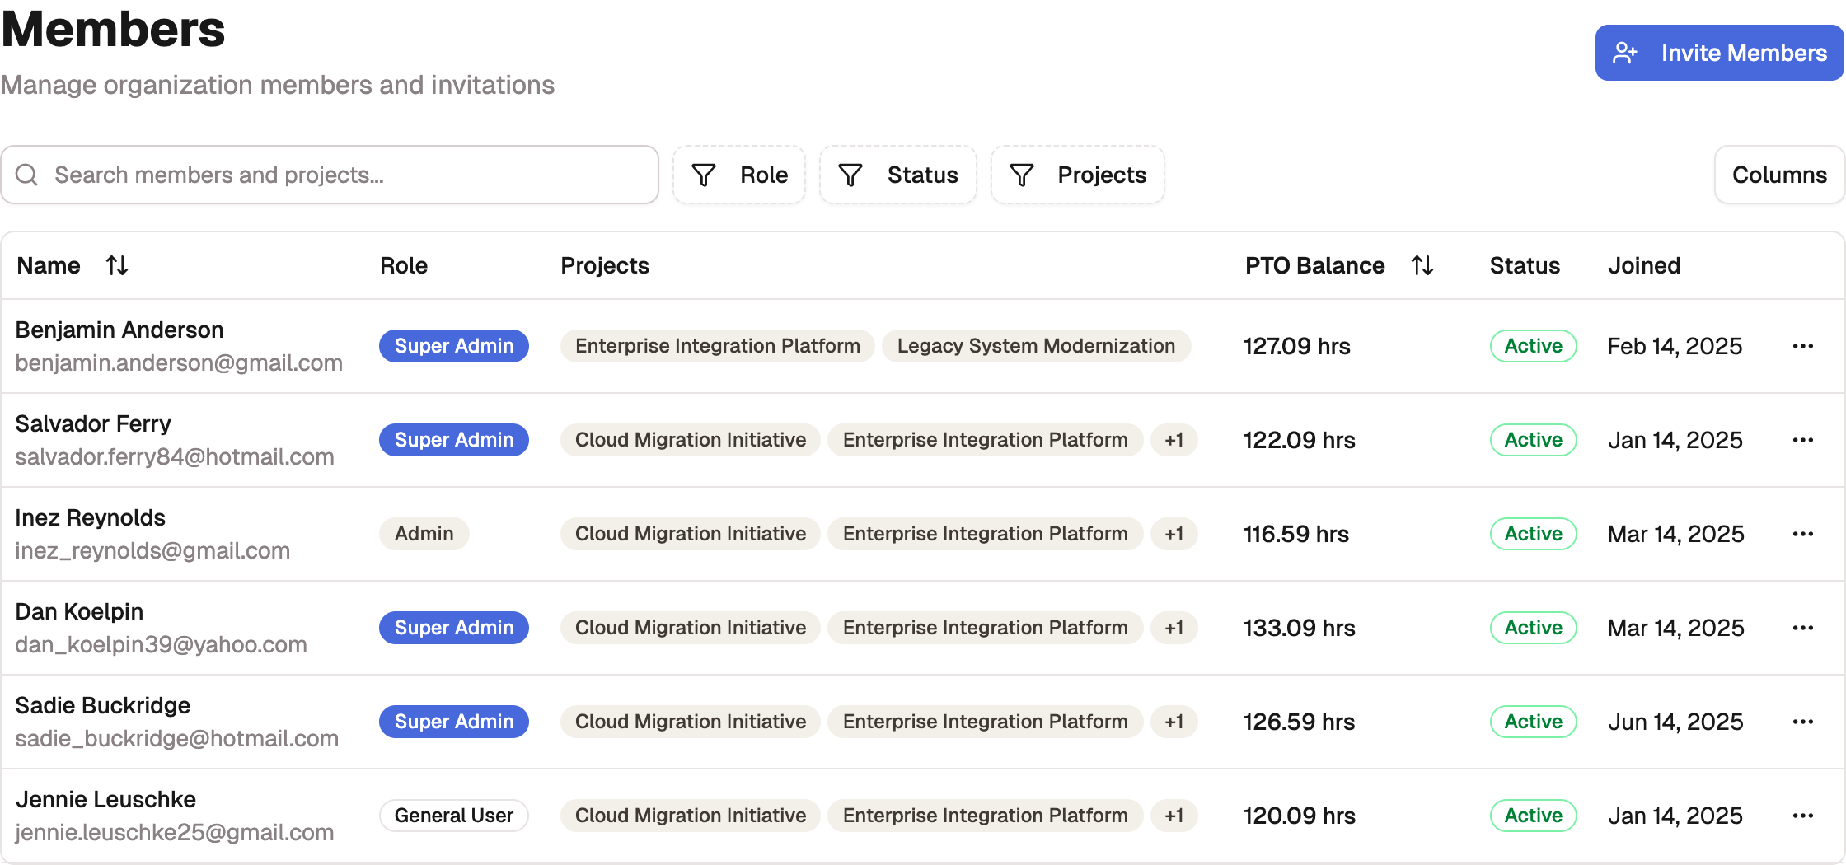Image resolution: width=1846 pixels, height=865 pixels.
Task: Click the 116.59 hrs PTO balance
Action: pyautogui.click(x=1296, y=534)
